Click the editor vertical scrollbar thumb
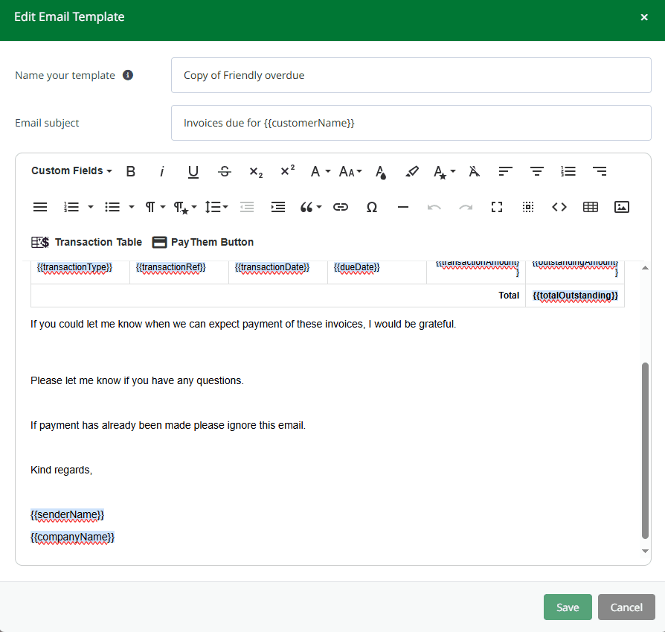This screenshot has height=632, width=665. point(645,450)
